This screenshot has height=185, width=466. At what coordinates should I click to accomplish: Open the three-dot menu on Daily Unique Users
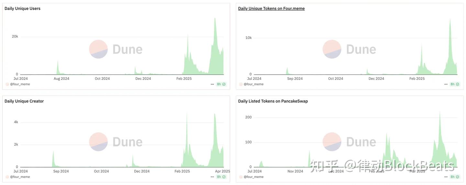[212, 84]
